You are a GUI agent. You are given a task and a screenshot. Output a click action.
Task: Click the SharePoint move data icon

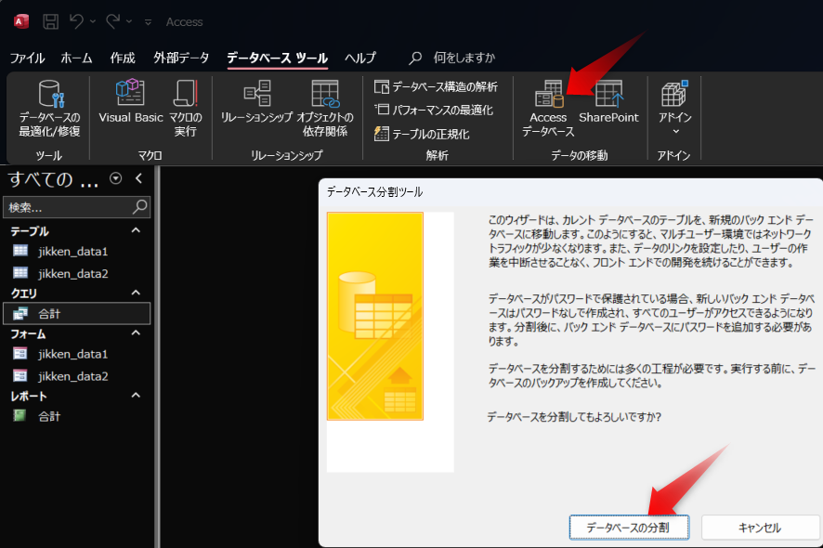pyautogui.click(x=608, y=102)
